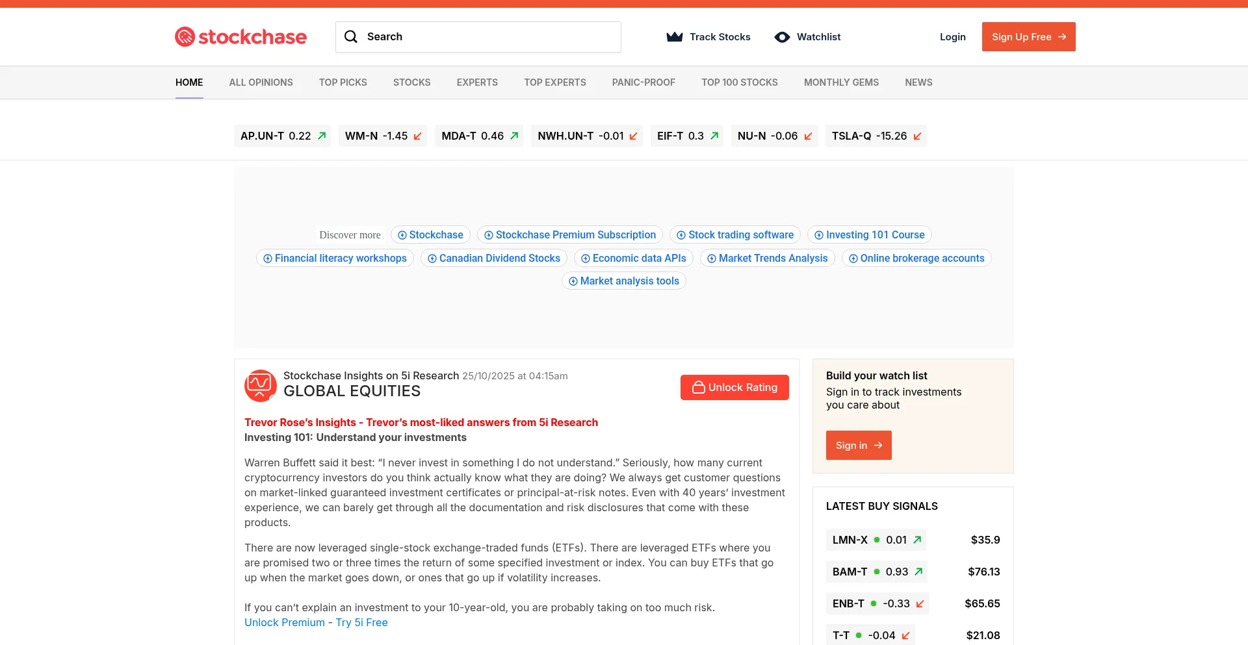Viewport: 1248px width, 645px height.
Task: Select the BAM-T buy signal ticker
Action: pos(850,572)
